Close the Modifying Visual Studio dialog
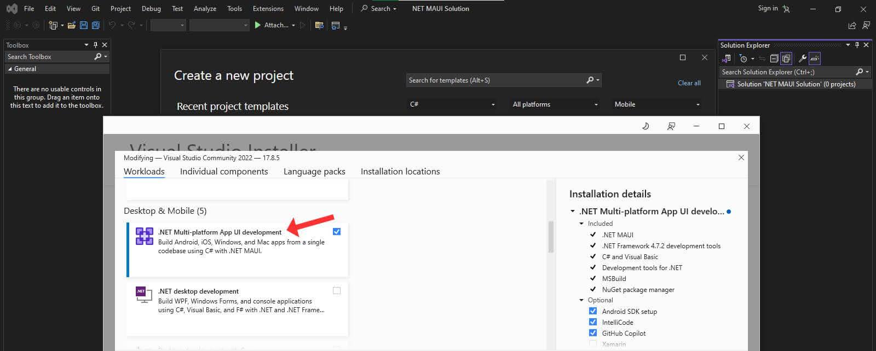Viewport: 876px width, 351px height. pos(741,157)
